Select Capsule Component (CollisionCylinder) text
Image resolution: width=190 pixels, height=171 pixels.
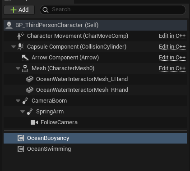pyautogui.click(x=77, y=47)
